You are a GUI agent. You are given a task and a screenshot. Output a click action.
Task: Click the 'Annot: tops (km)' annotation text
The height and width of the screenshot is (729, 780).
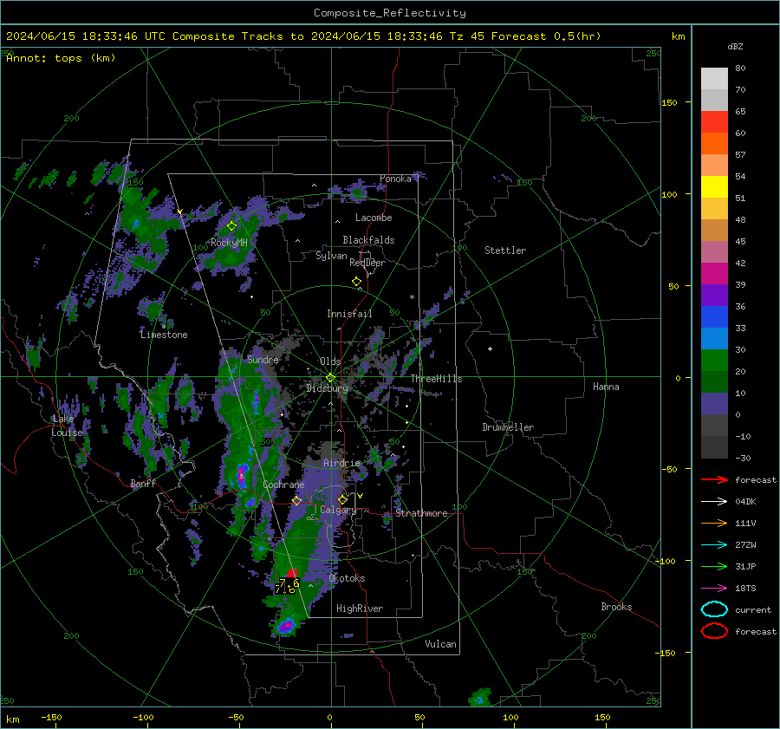click(61, 58)
